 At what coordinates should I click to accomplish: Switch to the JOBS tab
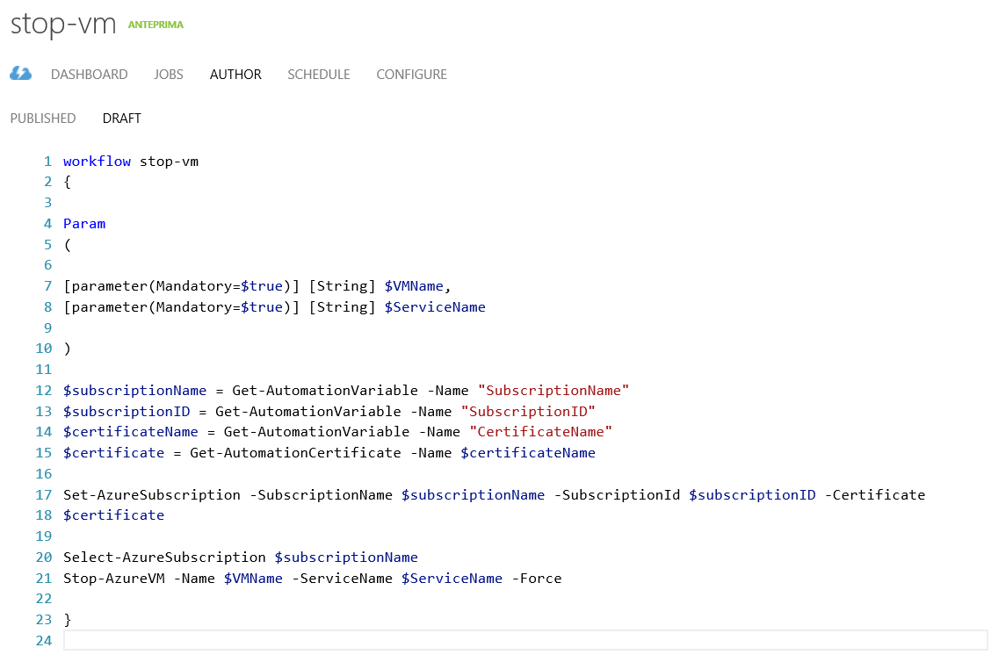coord(169,75)
